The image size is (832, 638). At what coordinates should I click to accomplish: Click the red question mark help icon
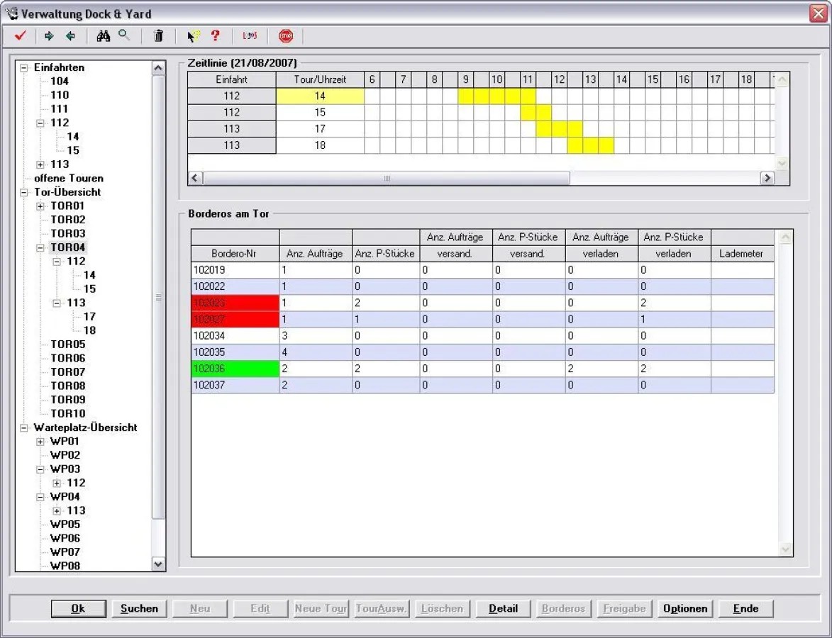216,36
